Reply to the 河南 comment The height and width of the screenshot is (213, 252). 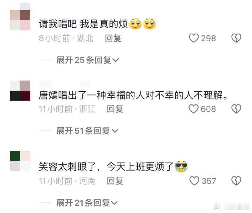(115, 181)
